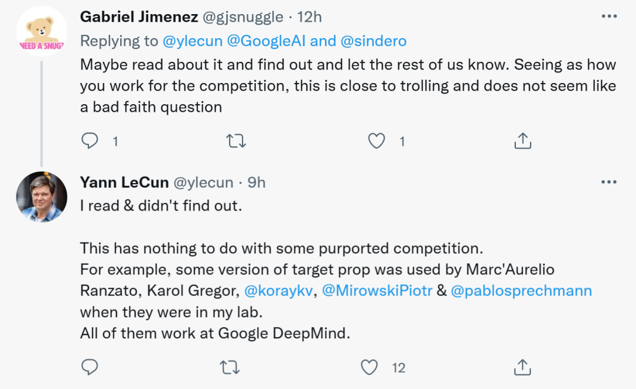Open more options on Gabriel's tweet

tap(608, 16)
